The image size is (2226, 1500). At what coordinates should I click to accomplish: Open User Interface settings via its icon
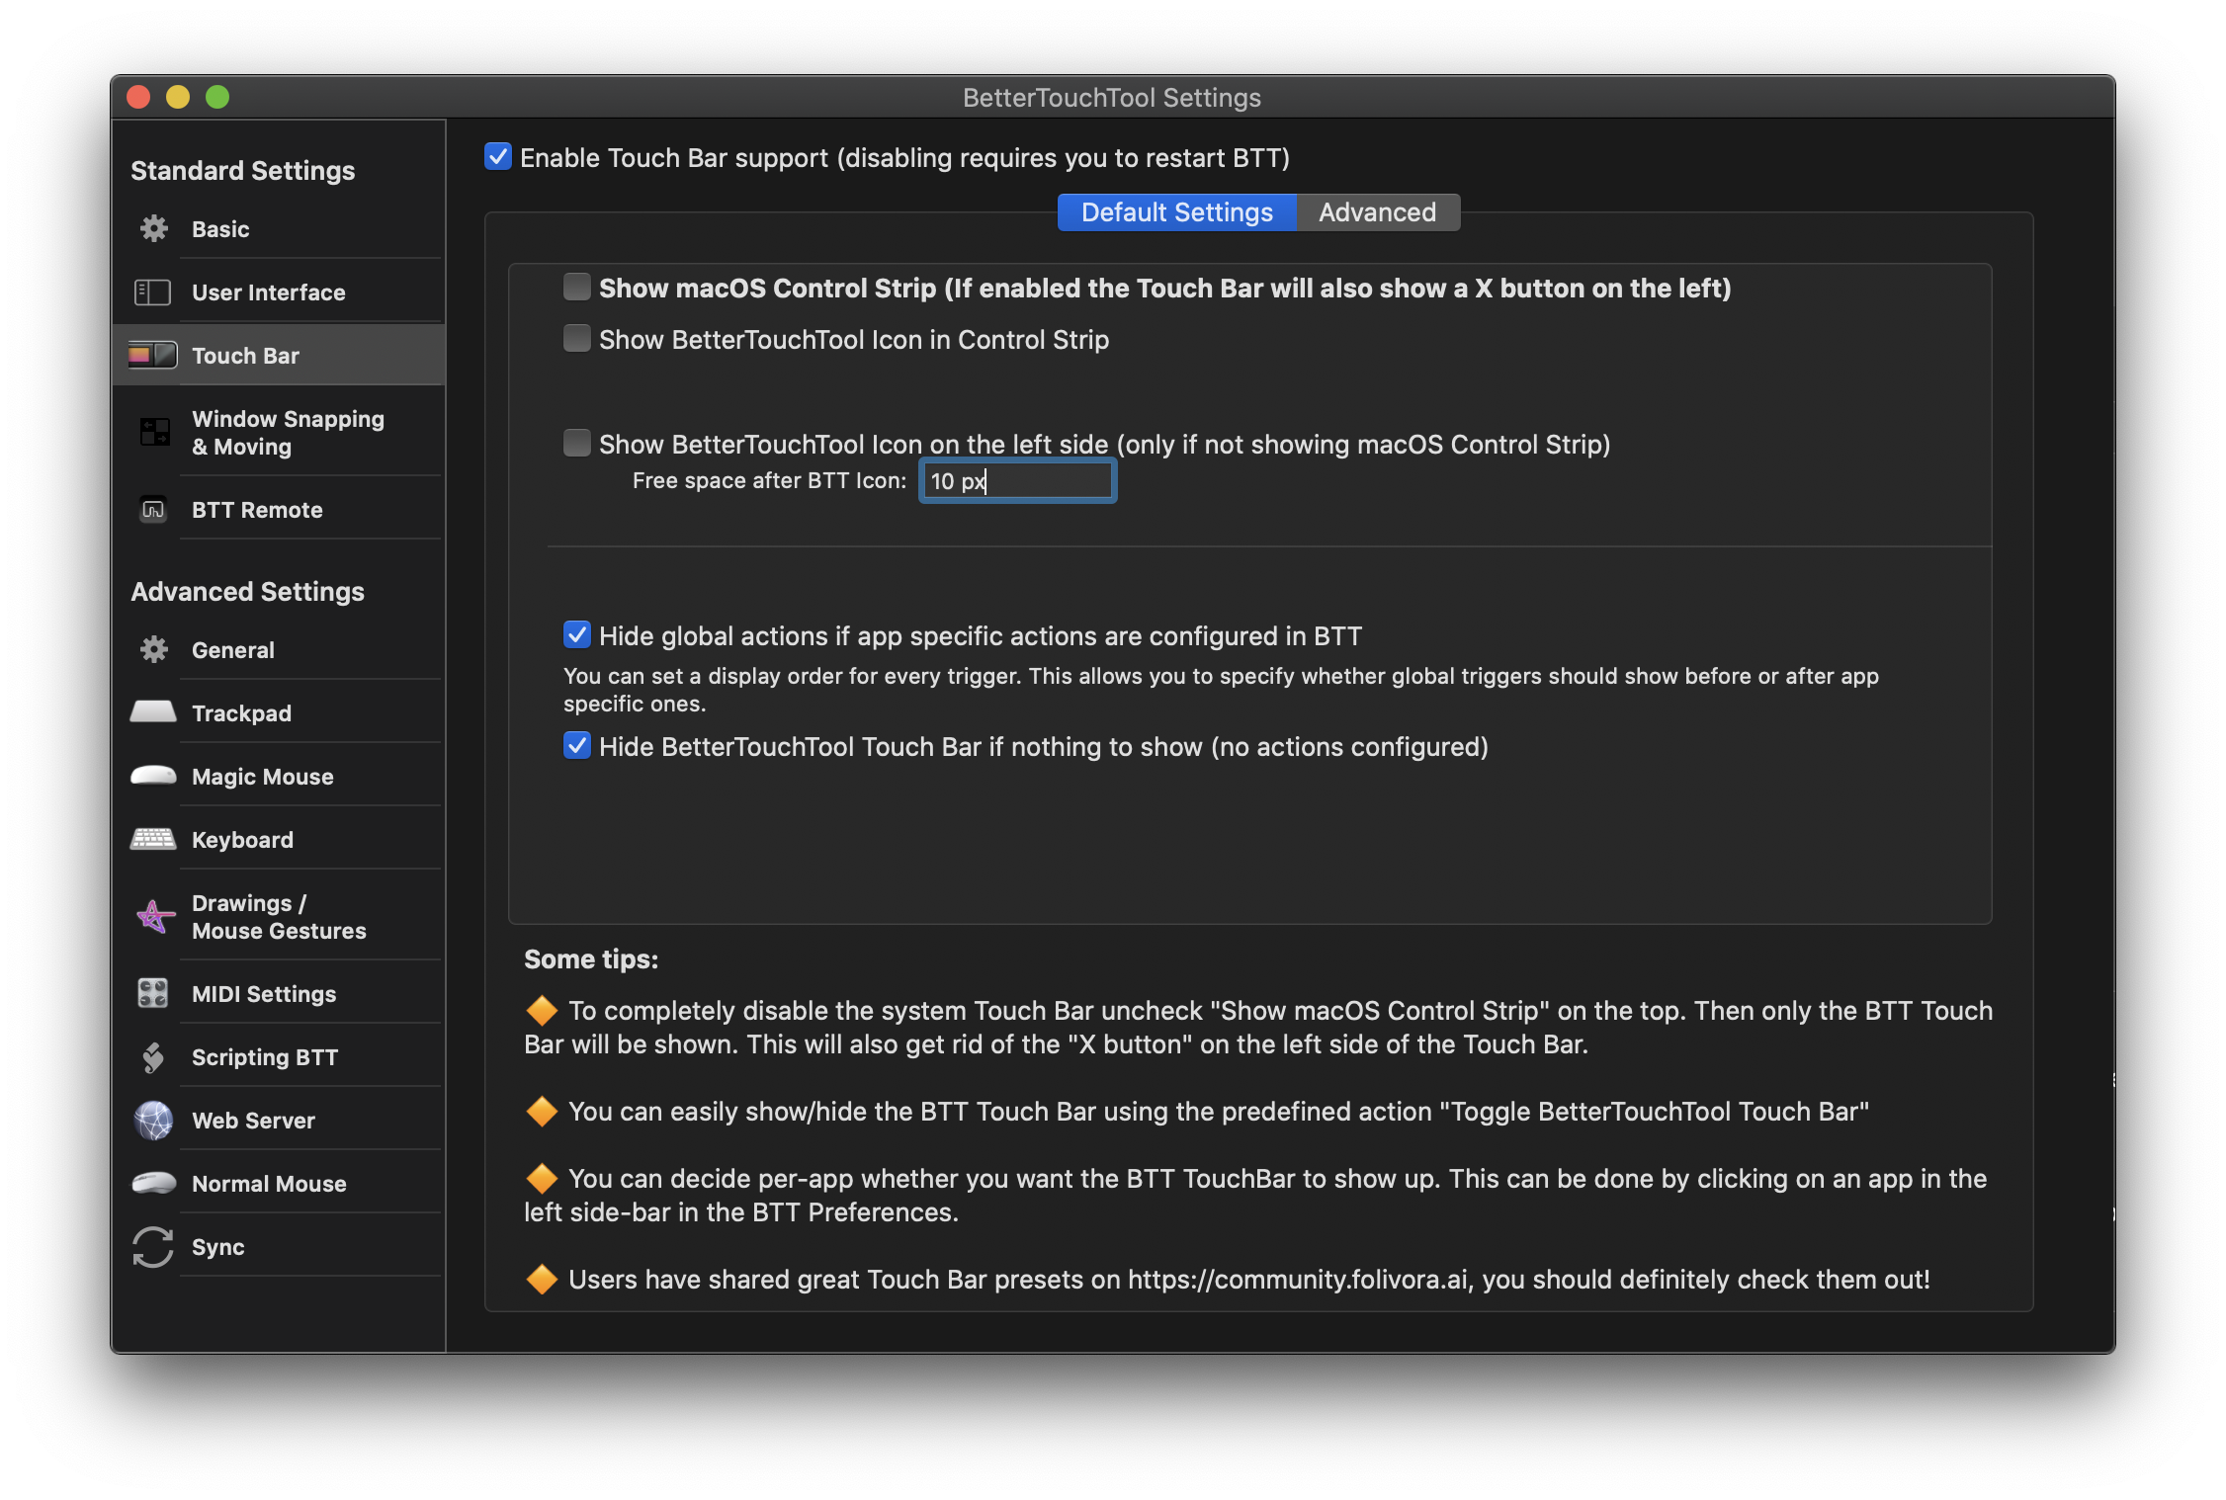152,292
